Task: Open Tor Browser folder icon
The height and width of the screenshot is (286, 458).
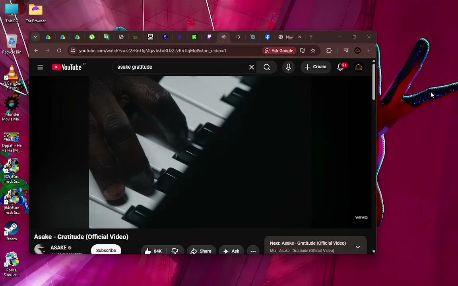Action: pyautogui.click(x=36, y=13)
